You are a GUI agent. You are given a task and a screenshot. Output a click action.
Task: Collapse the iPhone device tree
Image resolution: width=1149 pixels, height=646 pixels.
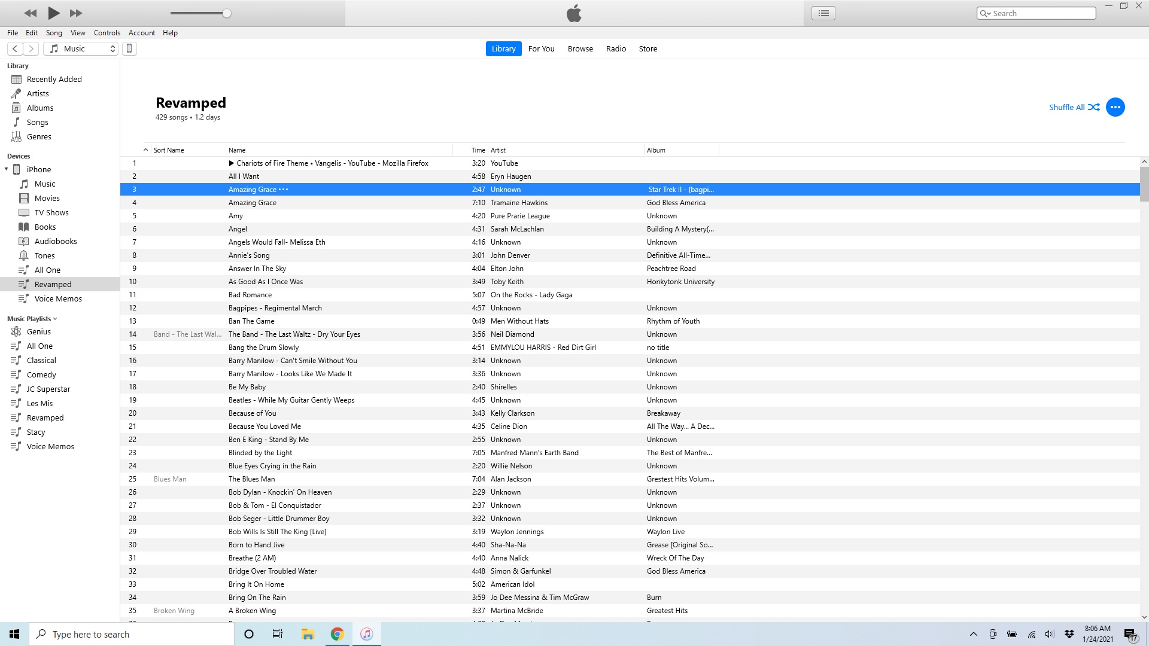[x=7, y=169]
